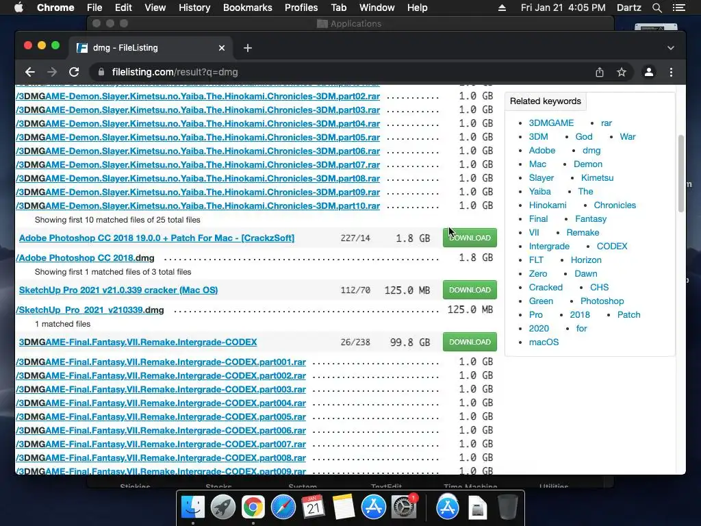This screenshot has height=526, width=701.
Task: Click the Cracked related keyword
Action: click(x=546, y=287)
